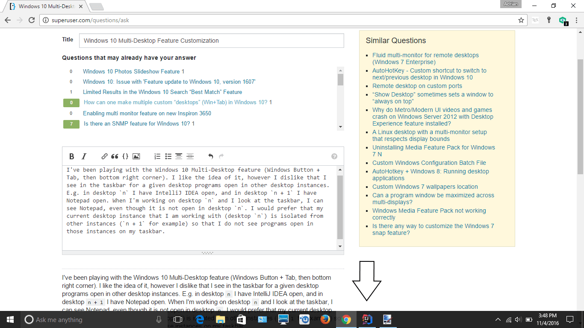
Task: Launch Firefox from the taskbar
Action: click(x=325, y=319)
